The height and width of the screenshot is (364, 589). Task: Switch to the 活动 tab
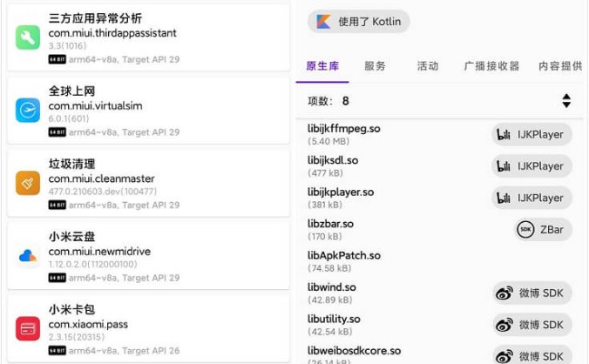click(428, 66)
